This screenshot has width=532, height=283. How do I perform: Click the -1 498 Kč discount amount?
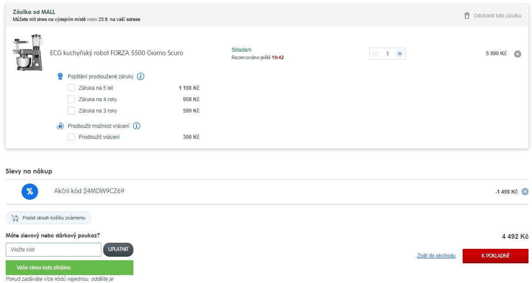point(506,192)
